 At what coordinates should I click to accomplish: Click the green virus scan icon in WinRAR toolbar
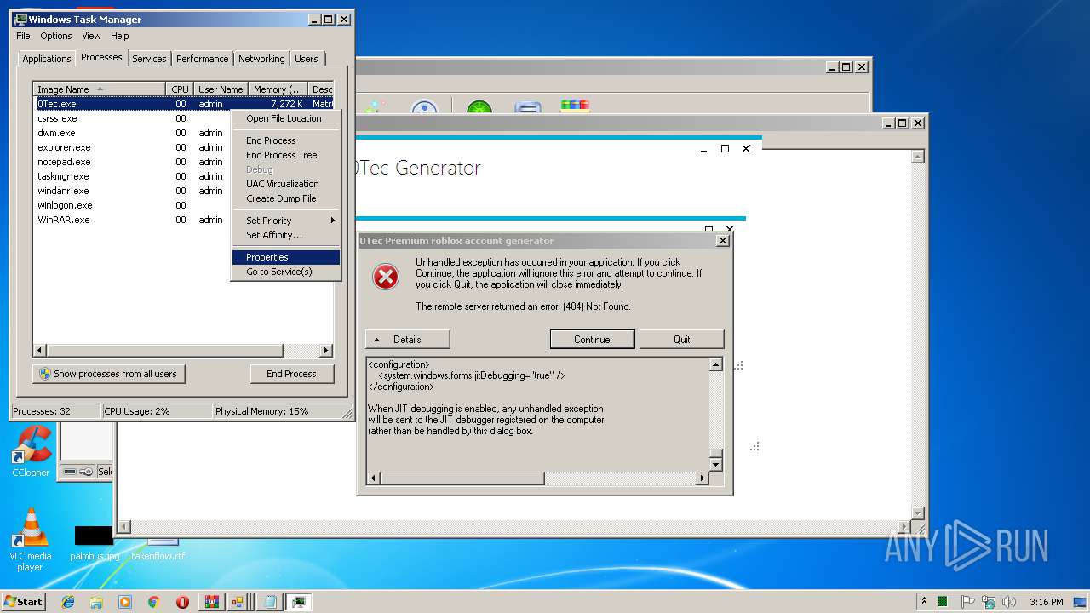(x=479, y=108)
